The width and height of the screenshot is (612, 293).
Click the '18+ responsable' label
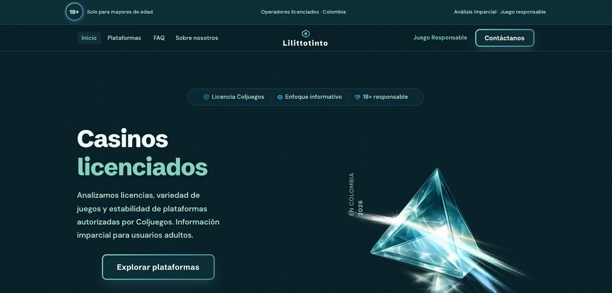tap(386, 97)
